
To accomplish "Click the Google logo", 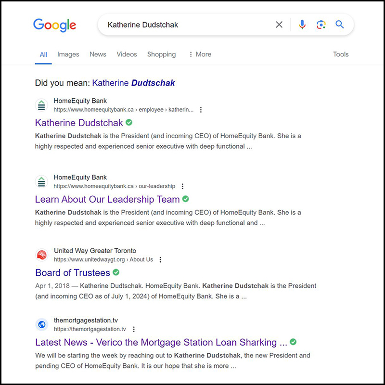I will (54, 25).
